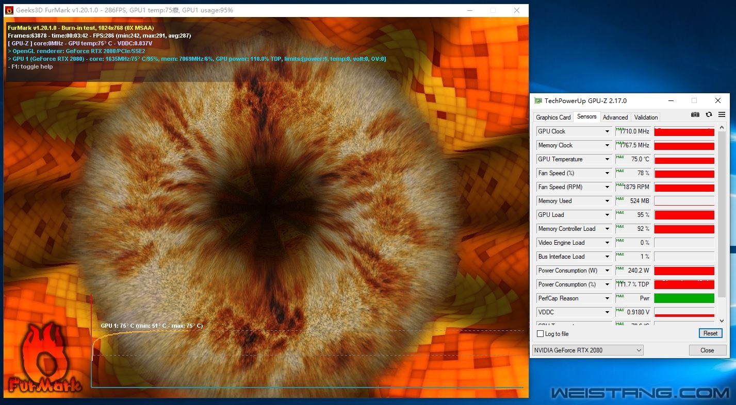This screenshot has width=736, height=405.
Task: Click the 111.7 % TDP value
Action: pos(633,284)
